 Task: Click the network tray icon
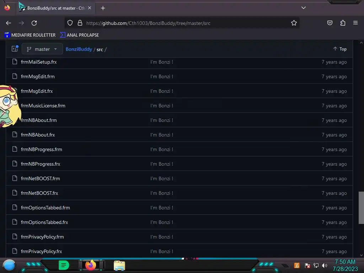pos(316,265)
